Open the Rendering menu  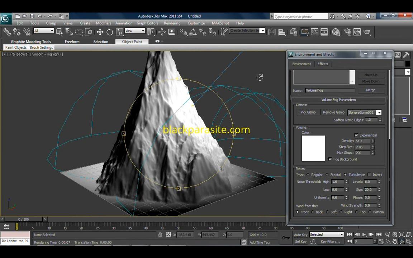coord(172,23)
